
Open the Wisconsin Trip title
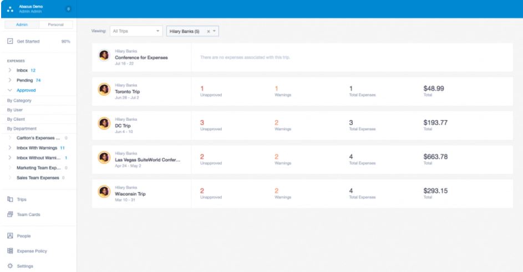point(130,194)
